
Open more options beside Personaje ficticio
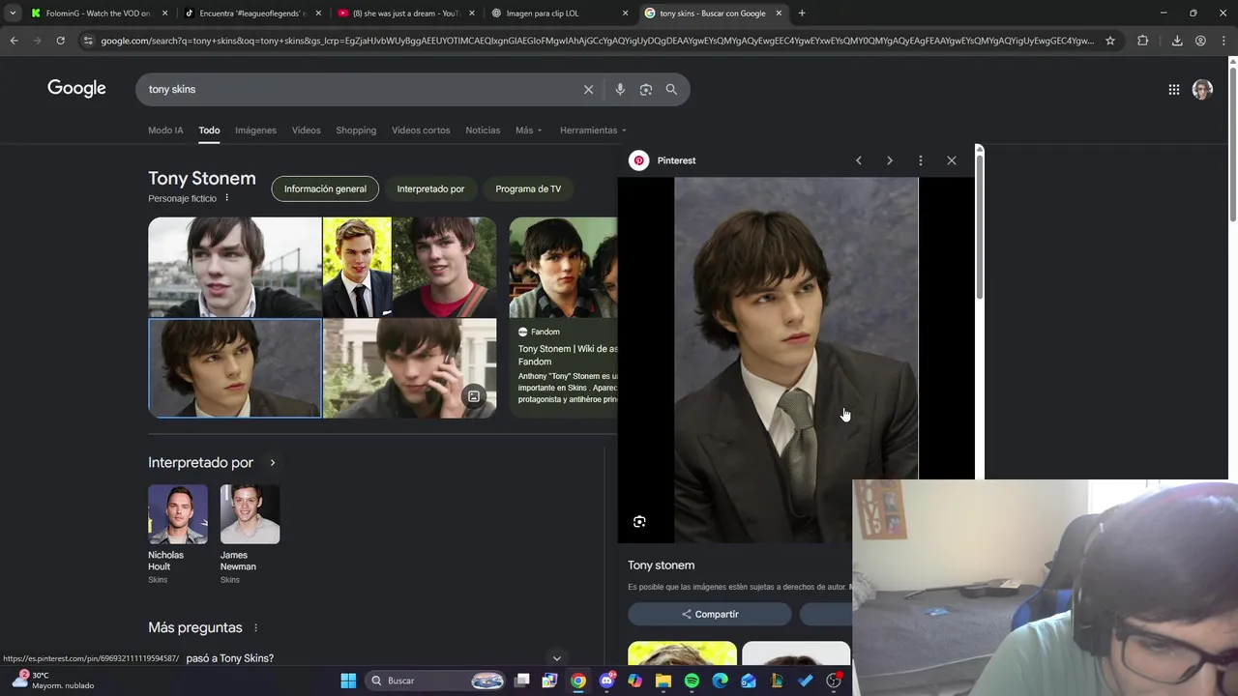pyautogui.click(x=227, y=198)
